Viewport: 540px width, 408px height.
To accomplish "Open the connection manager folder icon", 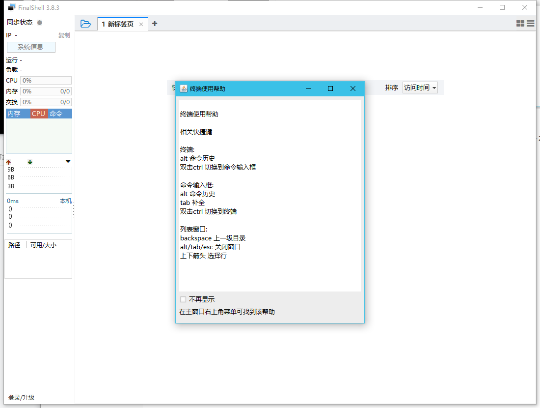I will click(x=86, y=24).
